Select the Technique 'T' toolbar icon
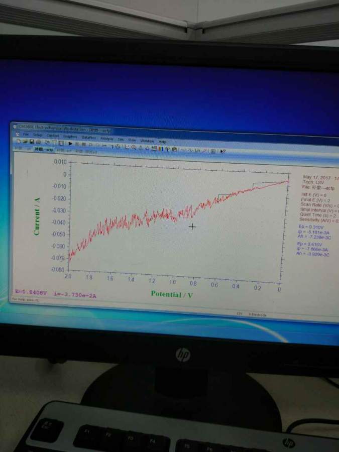 click(x=54, y=143)
